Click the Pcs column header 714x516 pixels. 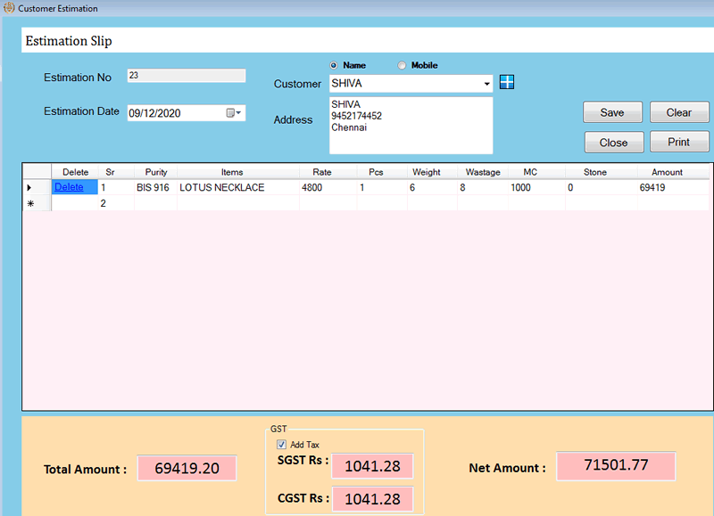tap(382, 172)
